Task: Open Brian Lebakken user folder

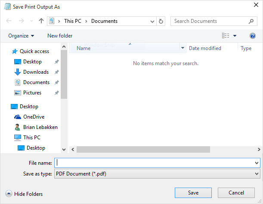Action: coord(40,127)
